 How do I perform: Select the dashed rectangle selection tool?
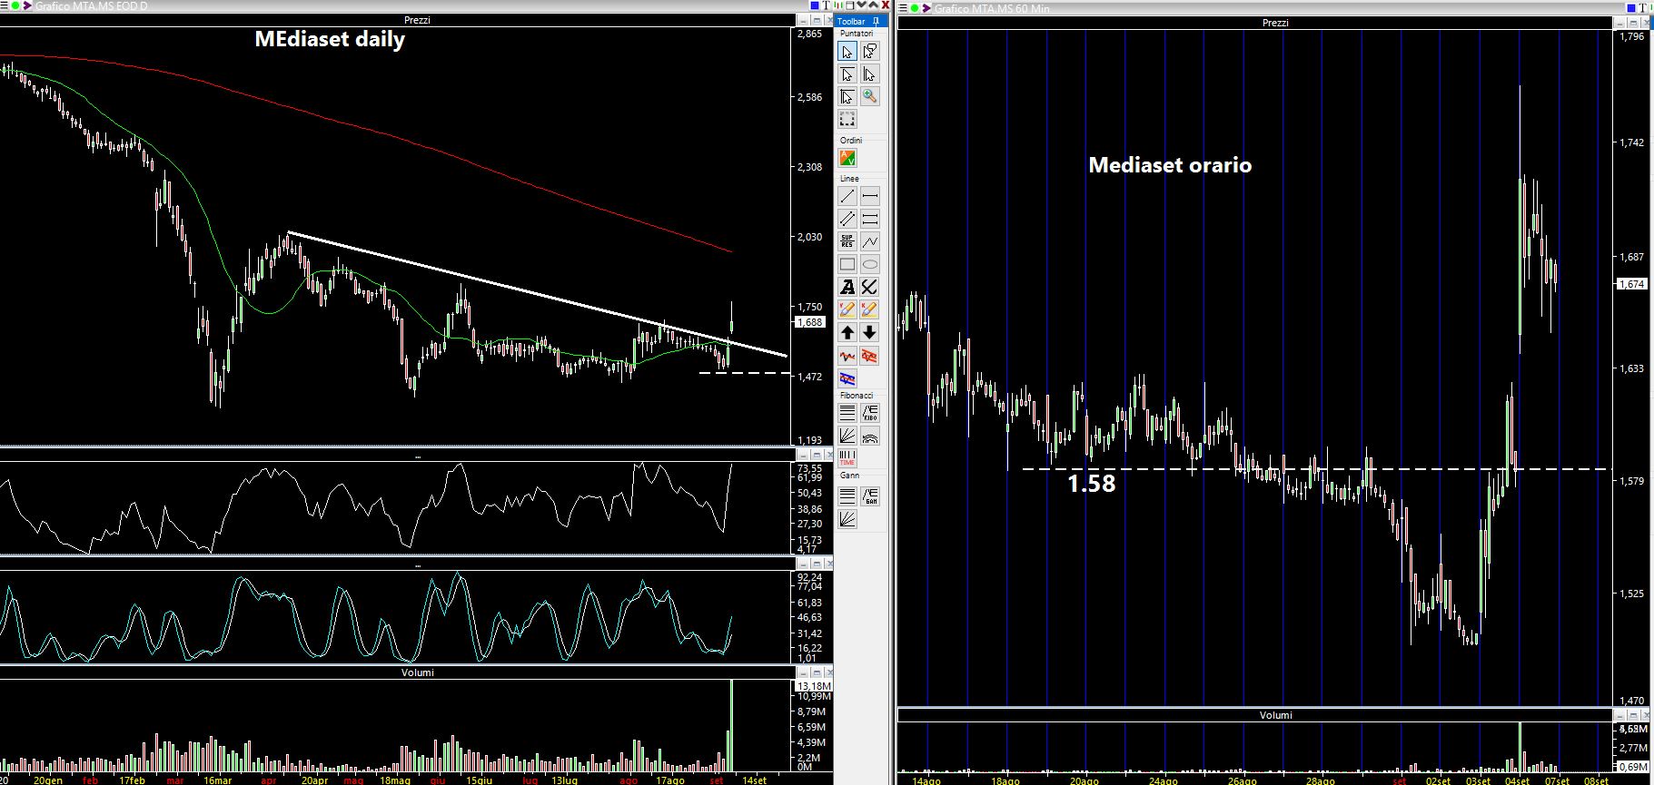click(x=847, y=120)
